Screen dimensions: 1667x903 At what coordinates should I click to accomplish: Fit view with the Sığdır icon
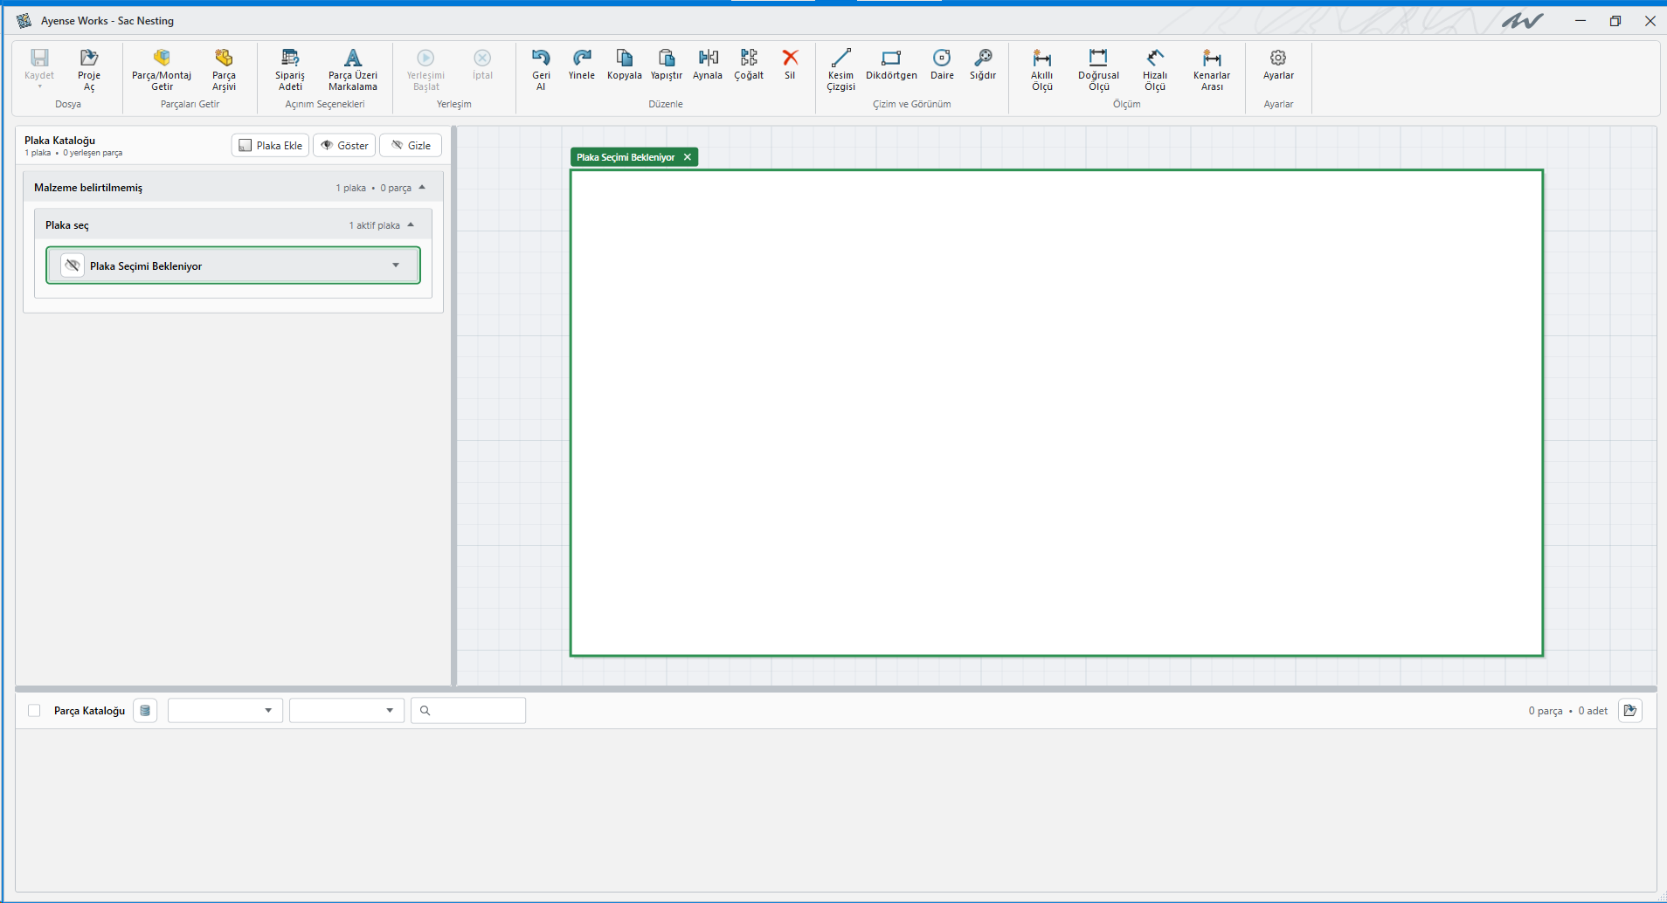pos(983,64)
